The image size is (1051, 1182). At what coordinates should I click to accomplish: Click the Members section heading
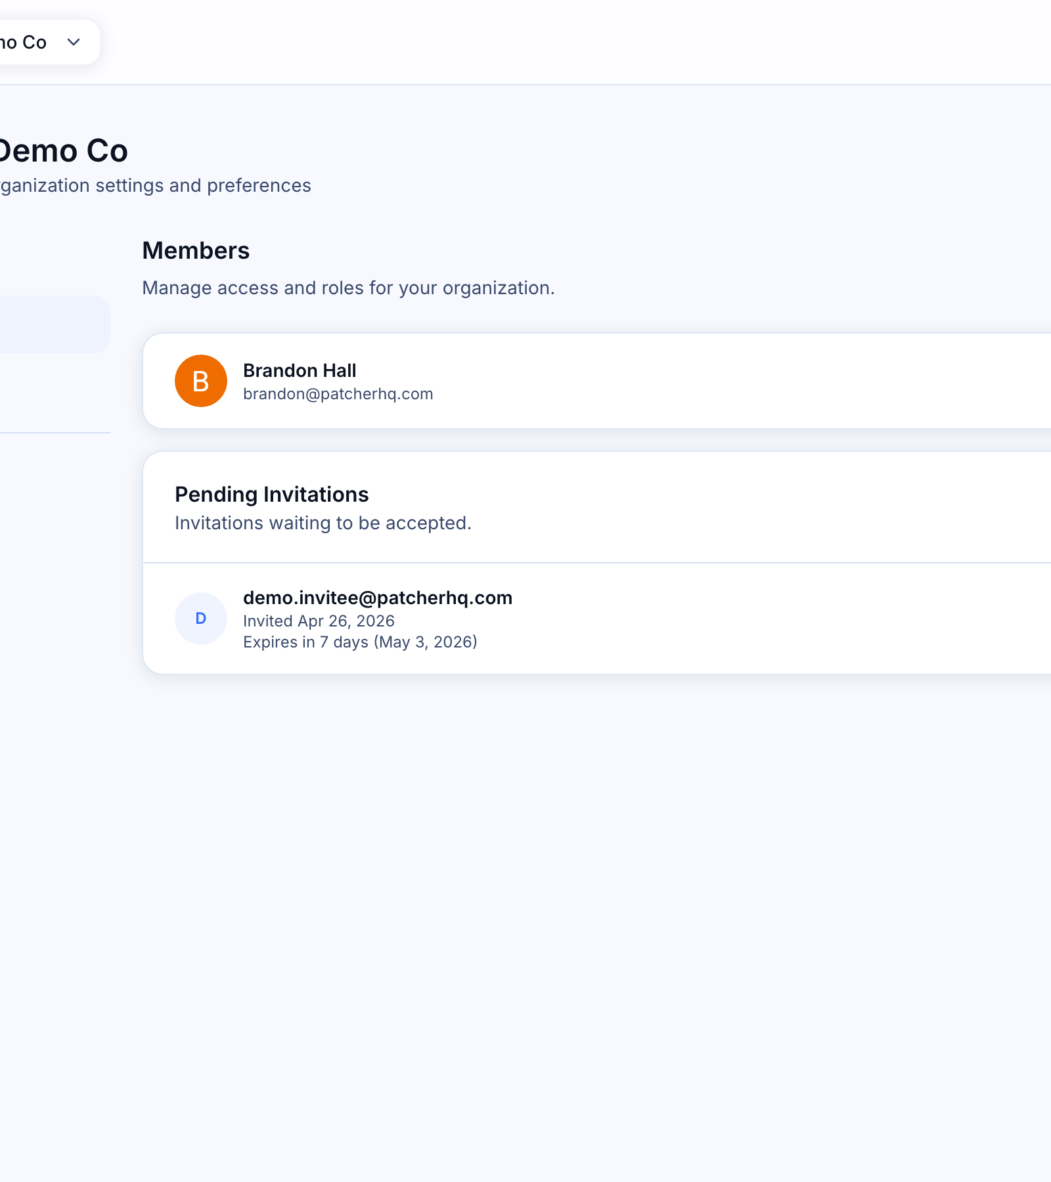coord(196,251)
